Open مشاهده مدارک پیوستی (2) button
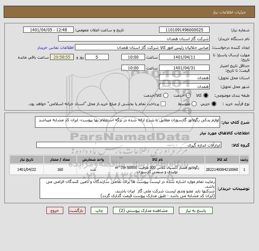 pos(143,211)
